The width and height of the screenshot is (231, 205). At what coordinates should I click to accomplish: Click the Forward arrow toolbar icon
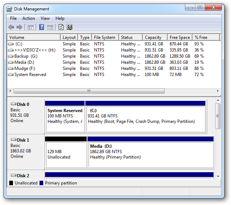click(19, 27)
